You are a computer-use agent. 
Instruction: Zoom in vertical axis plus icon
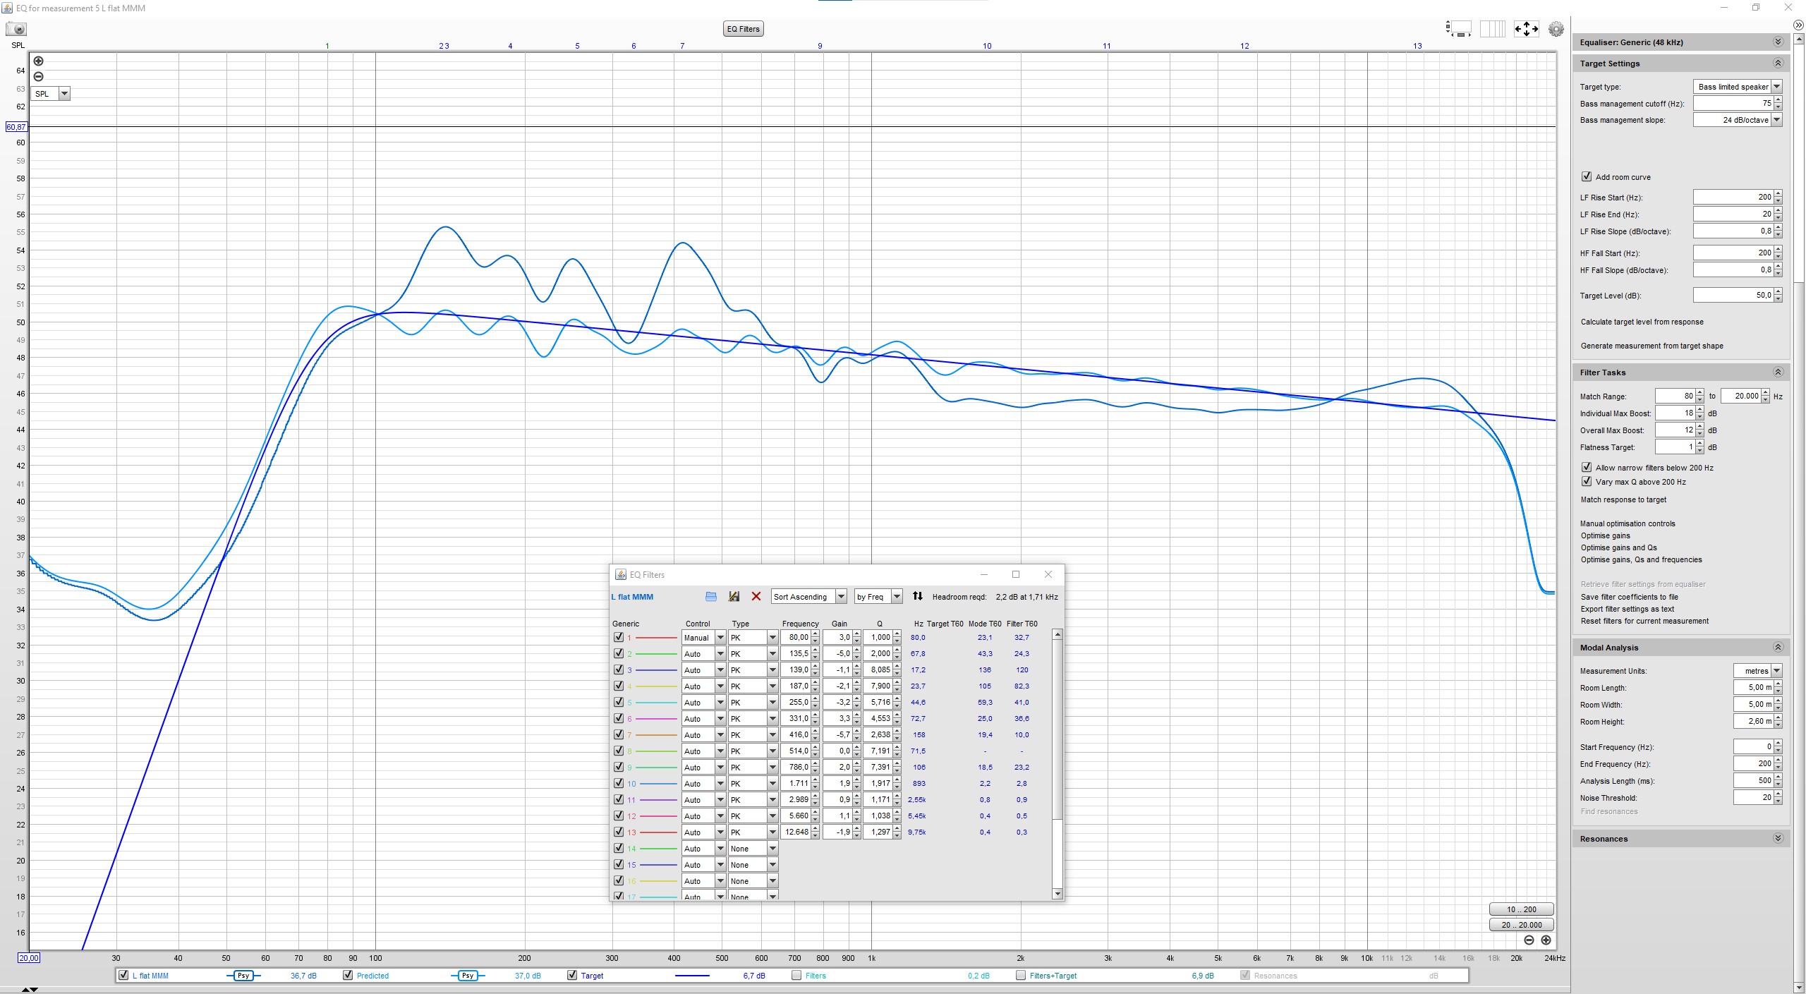click(39, 61)
